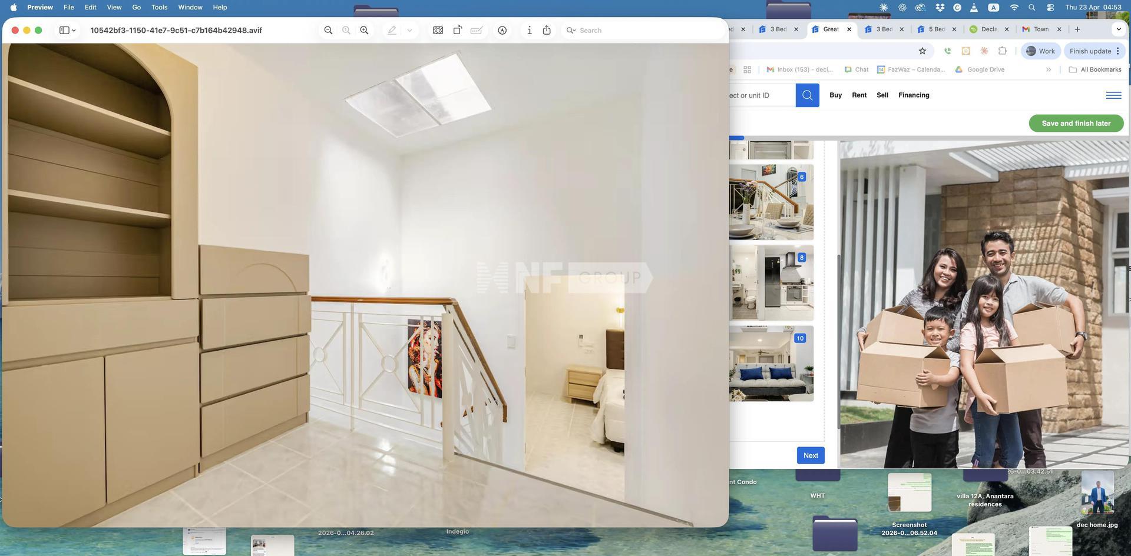
Task: Zoom out the image in Preview
Action: click(328, 31)
